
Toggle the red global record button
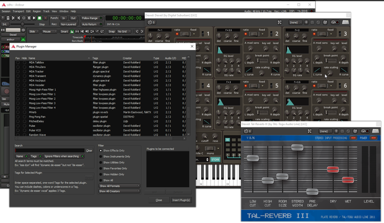click(x=45, y=18)
